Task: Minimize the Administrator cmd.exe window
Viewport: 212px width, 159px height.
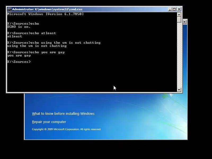Action: 170,9
